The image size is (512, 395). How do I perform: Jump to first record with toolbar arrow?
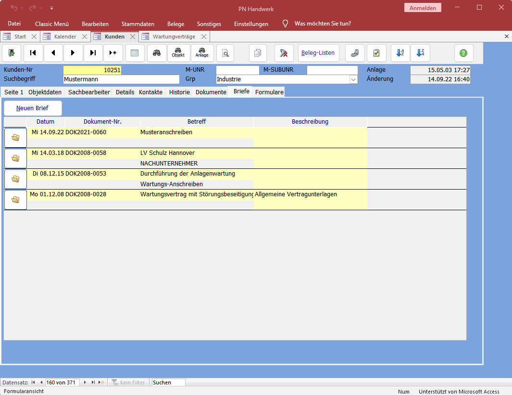33,53
